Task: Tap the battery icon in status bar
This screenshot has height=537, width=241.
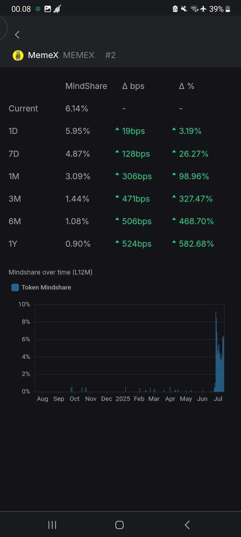Action: (x=228, y=9)
